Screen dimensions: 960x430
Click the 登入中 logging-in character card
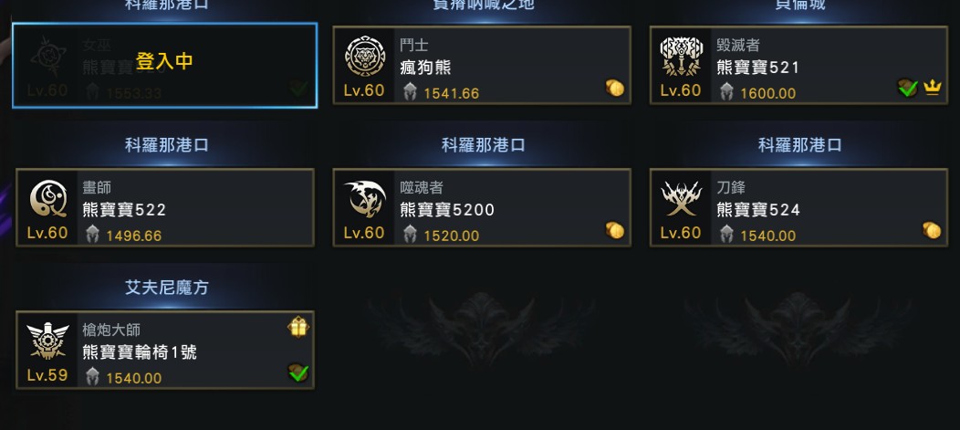point(164,66)
